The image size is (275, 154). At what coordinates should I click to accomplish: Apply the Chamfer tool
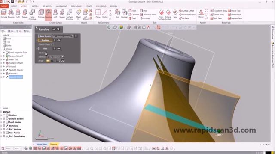pyautogui.click(x=134, y=15)
